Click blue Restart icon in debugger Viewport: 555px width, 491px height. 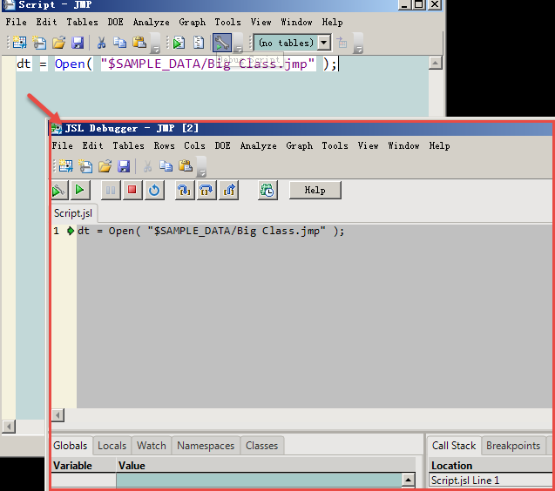[154, 191]
